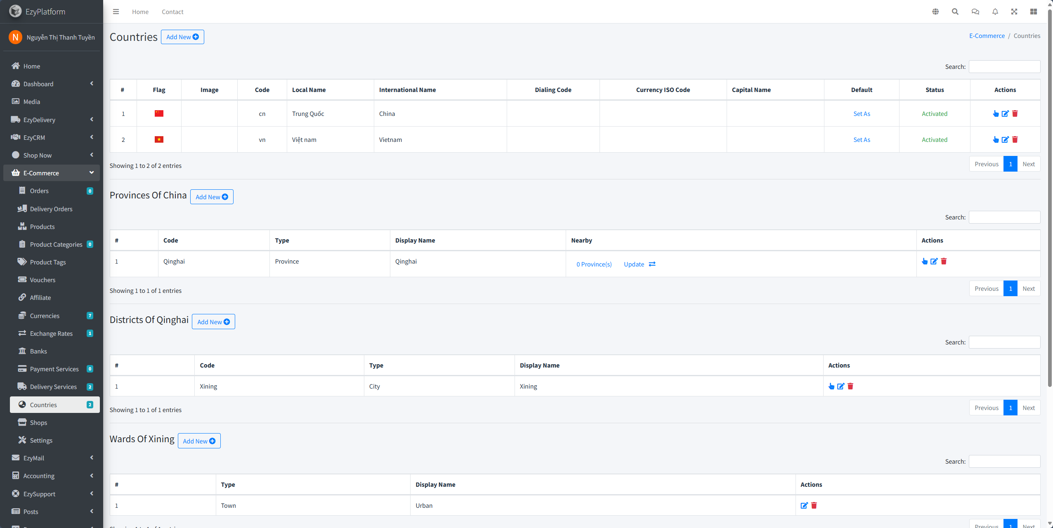Open Products in the sidebar
The width and height of the screenshot is (1053, 528).
coord(55,226)
